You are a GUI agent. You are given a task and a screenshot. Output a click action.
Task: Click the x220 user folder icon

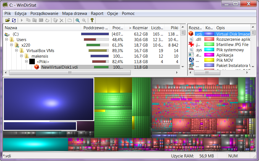click(17, 45)
